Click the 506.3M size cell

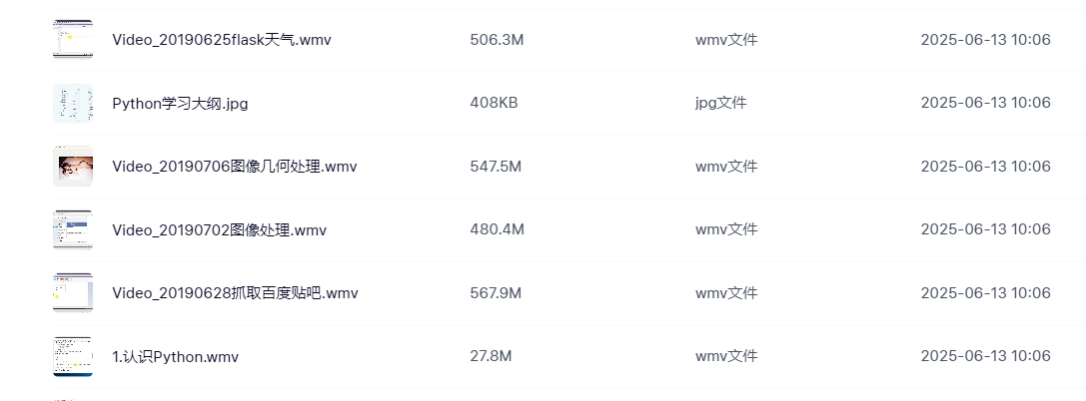497,40
